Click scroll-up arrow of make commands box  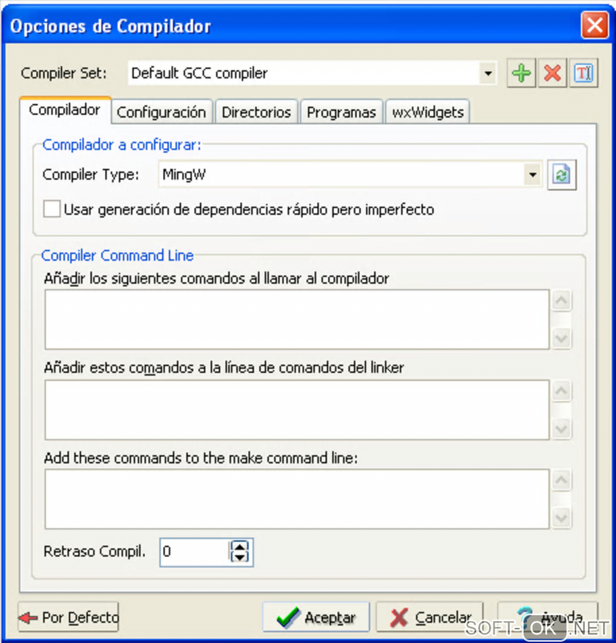[x=562, y=480]
